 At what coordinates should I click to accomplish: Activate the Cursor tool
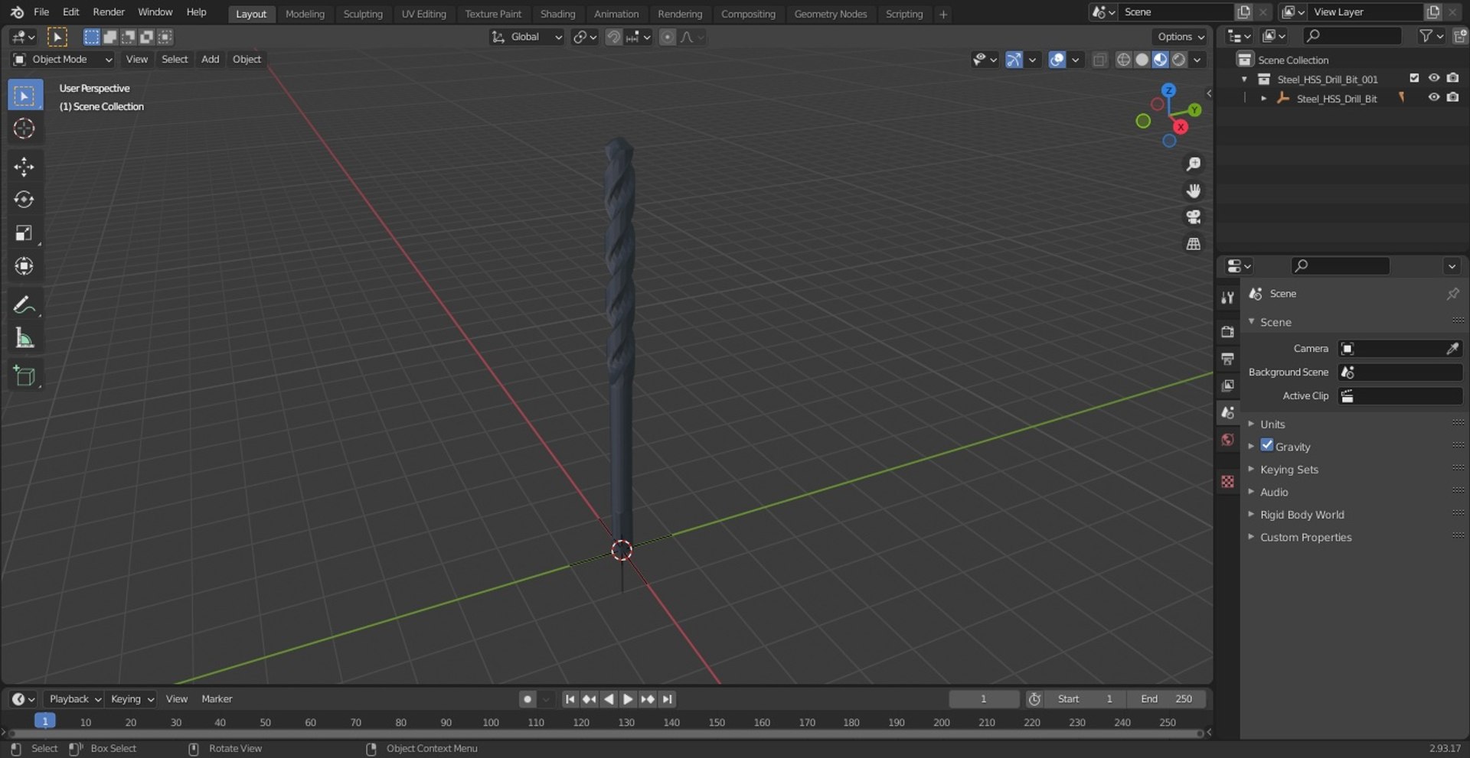(24, 129)
